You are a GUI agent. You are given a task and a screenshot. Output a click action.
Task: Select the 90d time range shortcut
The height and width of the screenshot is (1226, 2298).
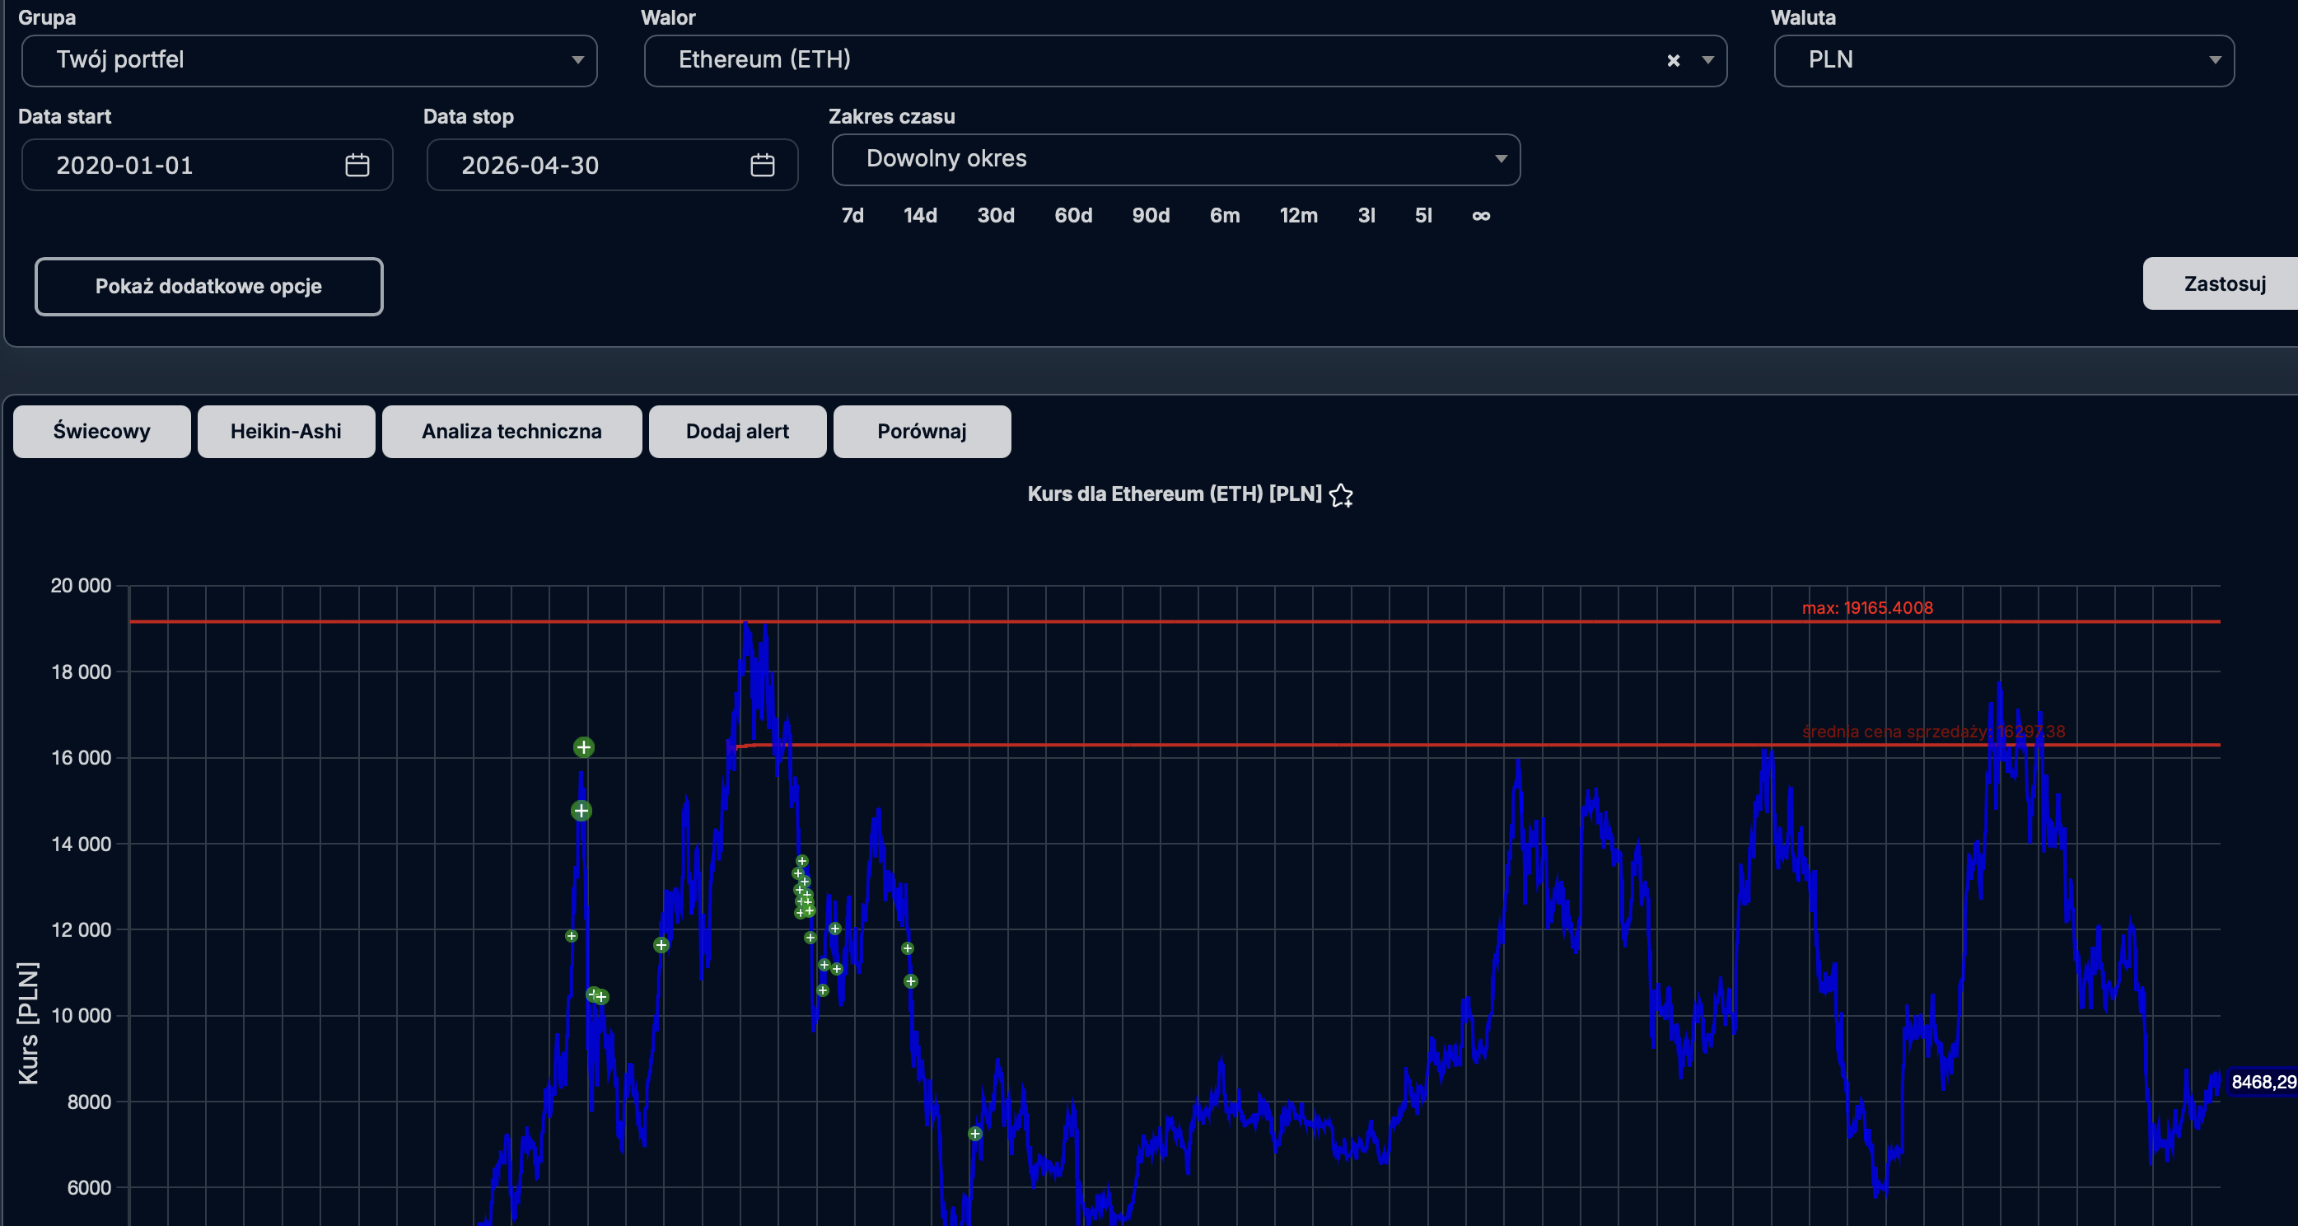1150,216
